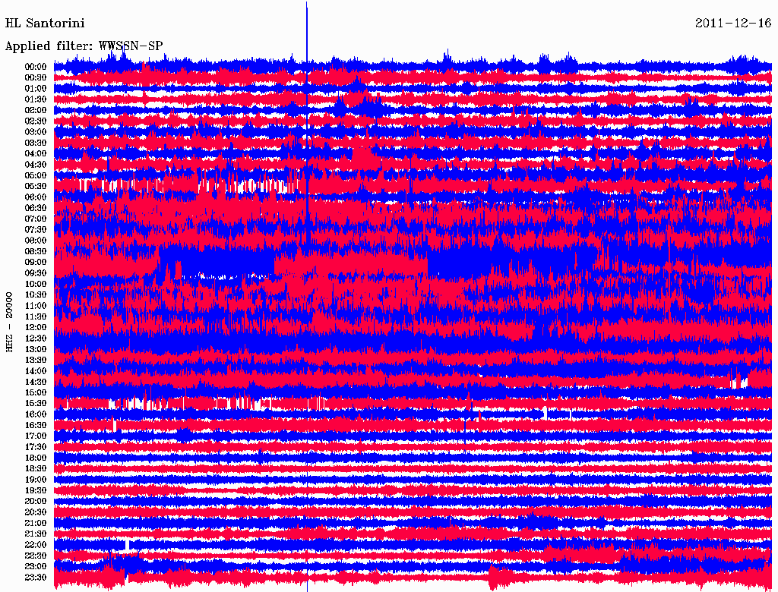Click the HL Santorini station title
Image resolution: width=778 pixels, height=592 pixels.
(45, 23)
